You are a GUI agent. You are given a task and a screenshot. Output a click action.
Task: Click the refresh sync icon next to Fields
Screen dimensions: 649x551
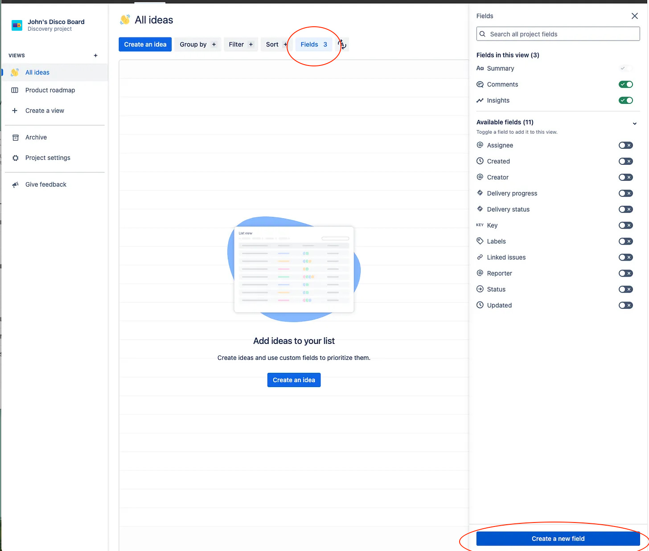[x=342, y=44]
